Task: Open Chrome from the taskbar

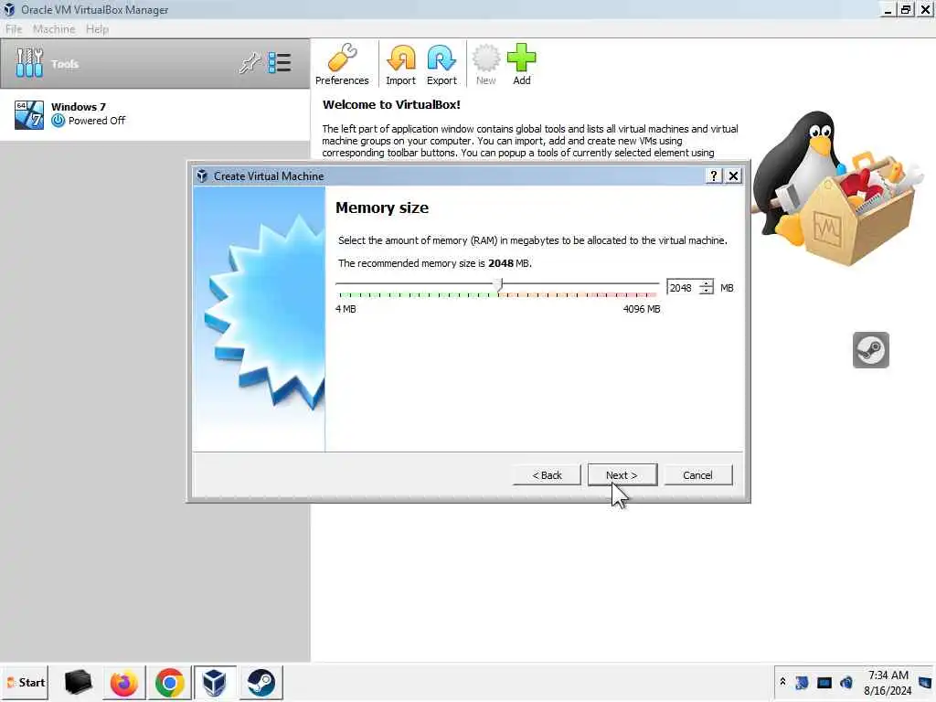Action: [x=169, y=682]
